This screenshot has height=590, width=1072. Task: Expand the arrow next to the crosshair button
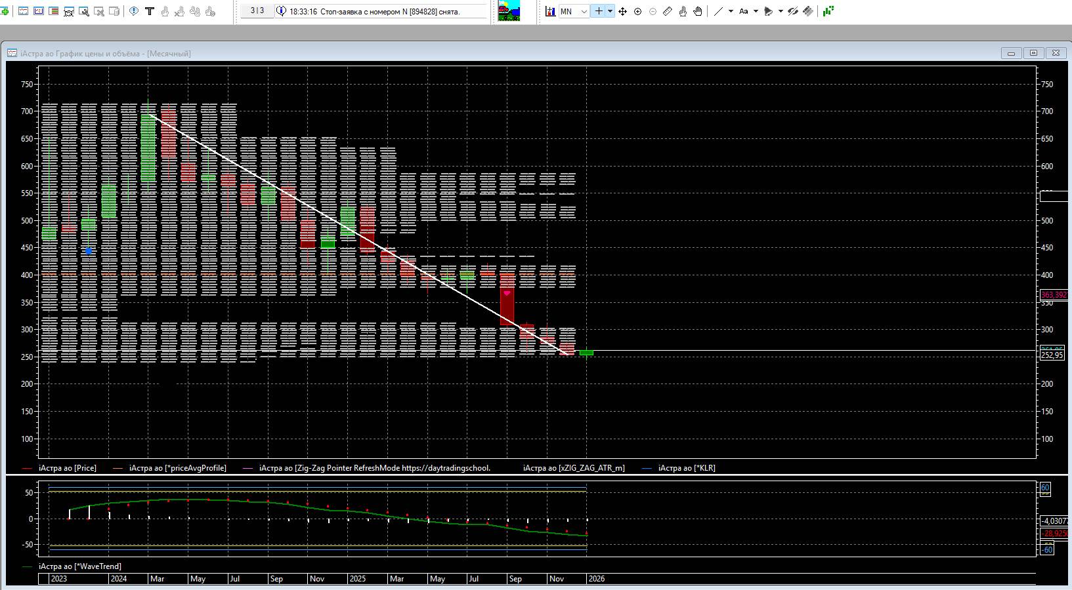tap(610, 11)
